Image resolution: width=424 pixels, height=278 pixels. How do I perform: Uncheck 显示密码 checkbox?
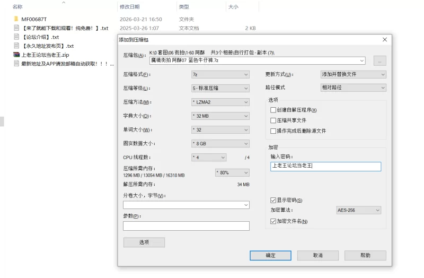[x=273, y=200]
